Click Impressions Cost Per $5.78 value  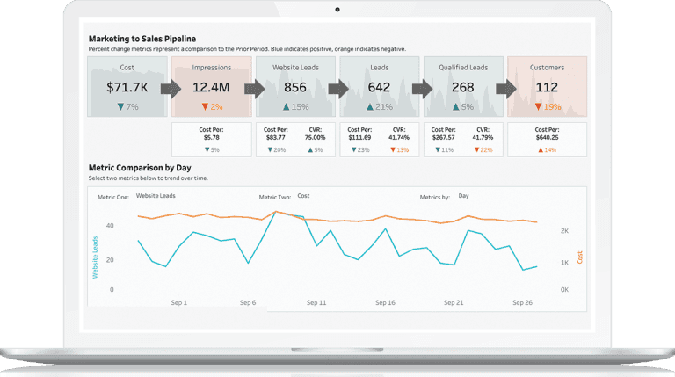[x=211, y=138]
